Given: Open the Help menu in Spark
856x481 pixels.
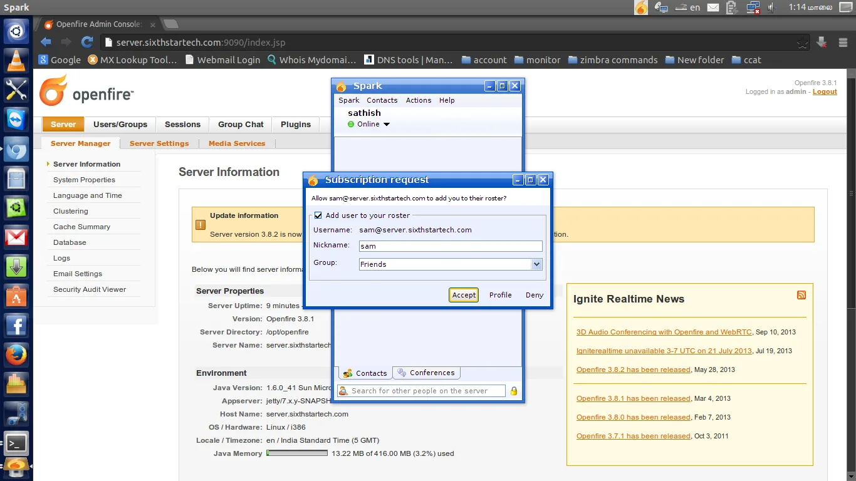Looking at the screenshot, I should [447, 100].
